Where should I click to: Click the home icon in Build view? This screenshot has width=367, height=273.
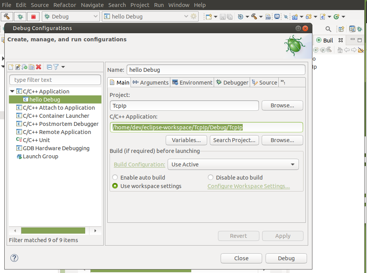pos(340,50)
